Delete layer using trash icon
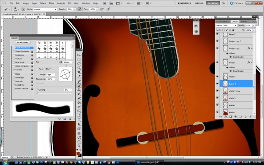264x165 pixels. point(250,117)
